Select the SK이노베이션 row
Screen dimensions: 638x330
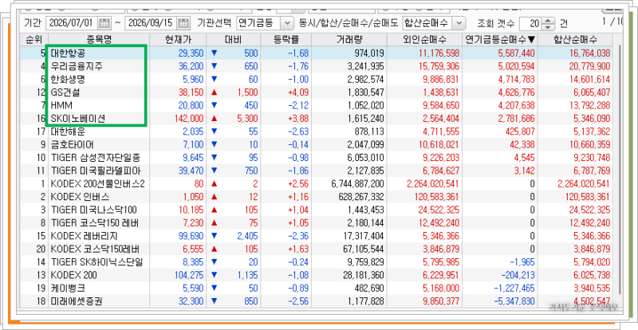coord(317,119)
